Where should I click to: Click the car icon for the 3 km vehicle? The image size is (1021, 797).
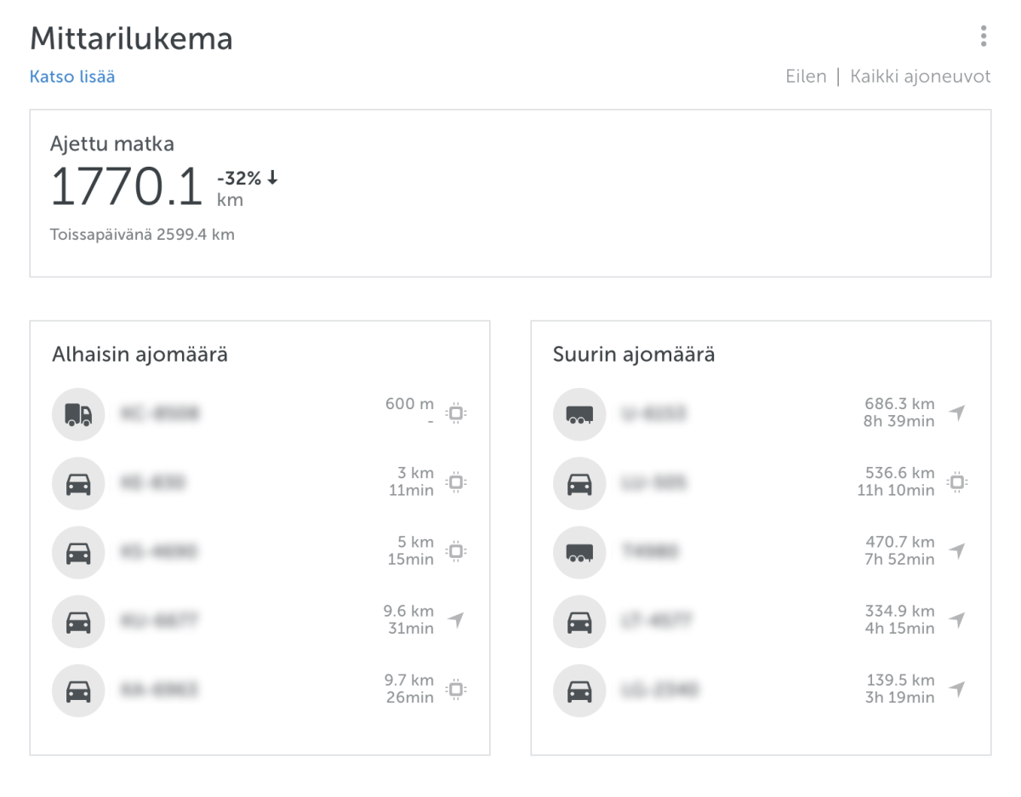(78, 483)
